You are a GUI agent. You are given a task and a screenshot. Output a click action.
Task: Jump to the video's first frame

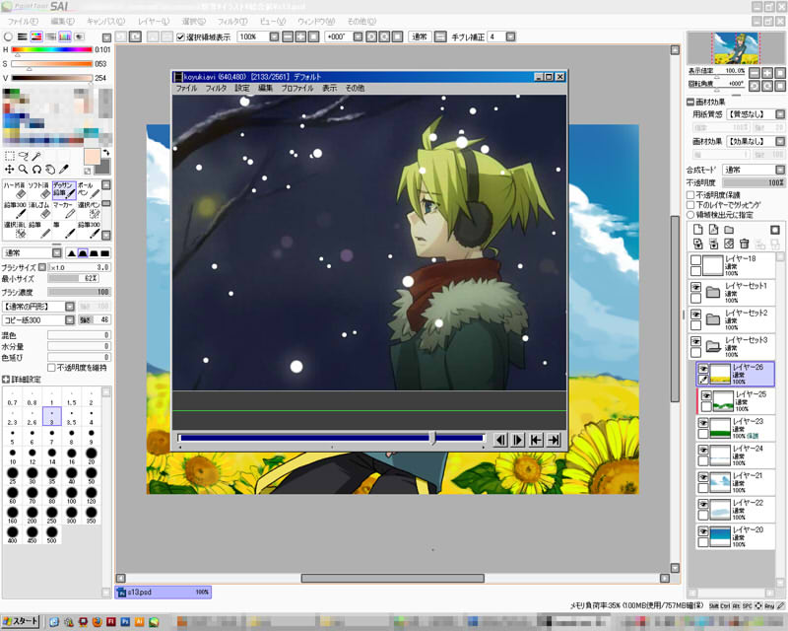pos(536,440)
